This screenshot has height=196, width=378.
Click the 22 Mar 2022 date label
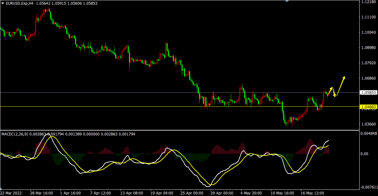click(12, 193)
